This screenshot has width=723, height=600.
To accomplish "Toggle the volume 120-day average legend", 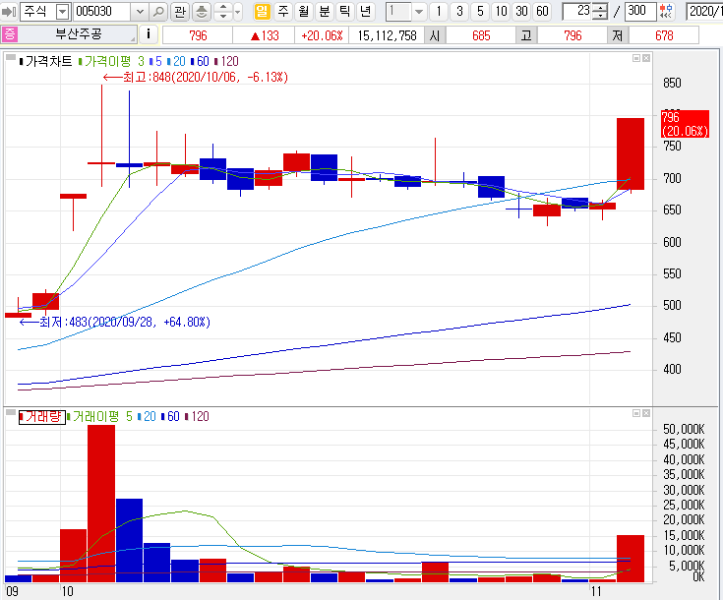I will [198, 417].
